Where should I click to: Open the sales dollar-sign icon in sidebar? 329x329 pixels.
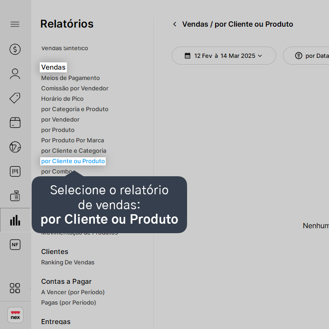tap(15, 49)
